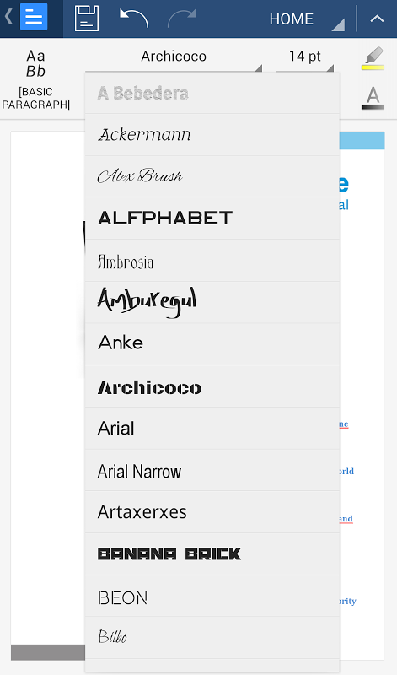Open the 14 pt font size dropdown
This screenshot has height=675, width=397.
pos(304,57)
